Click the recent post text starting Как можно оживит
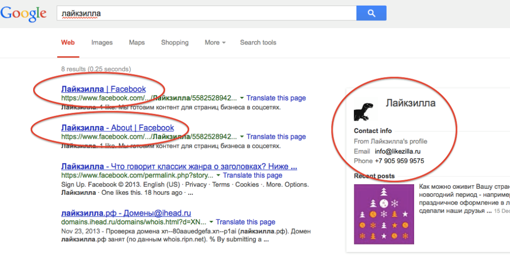 [x=465, y=199]
